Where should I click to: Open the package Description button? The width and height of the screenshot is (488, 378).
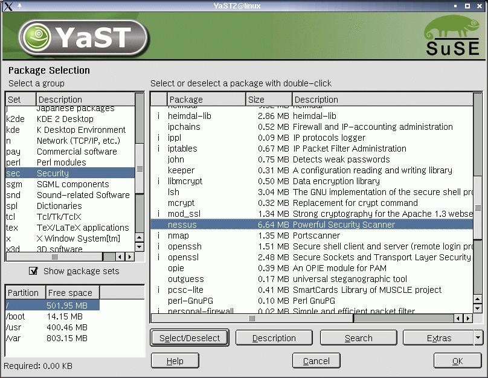point(274,338)
